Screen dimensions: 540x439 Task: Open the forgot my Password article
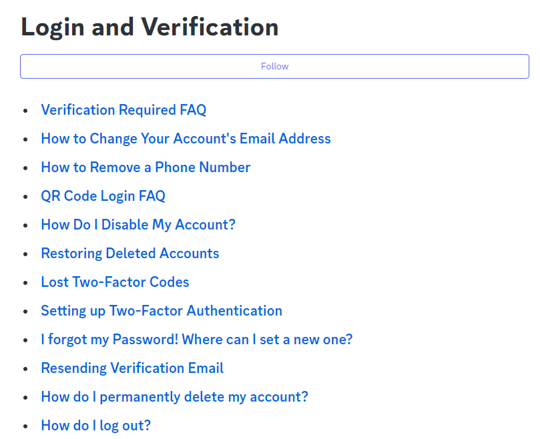click(197, 339)
